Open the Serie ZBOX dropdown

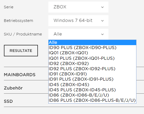pyautogui.click(x=78, y=7)
